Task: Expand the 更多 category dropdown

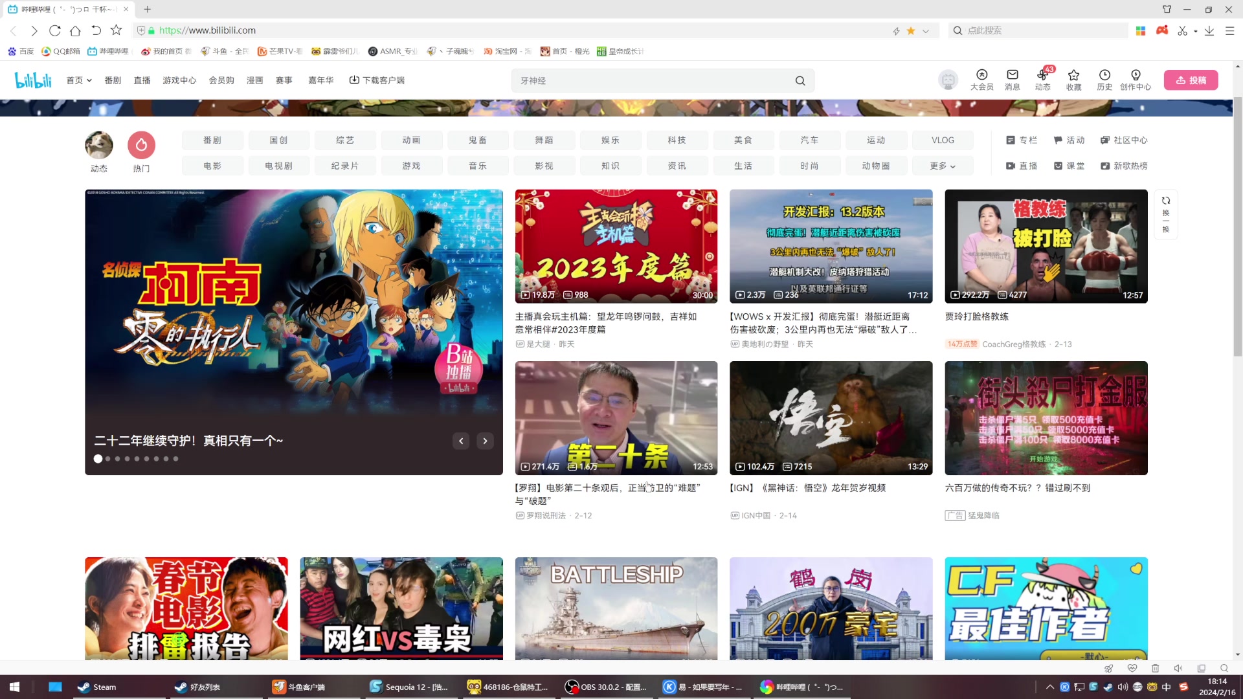Action: coord(942,166)
